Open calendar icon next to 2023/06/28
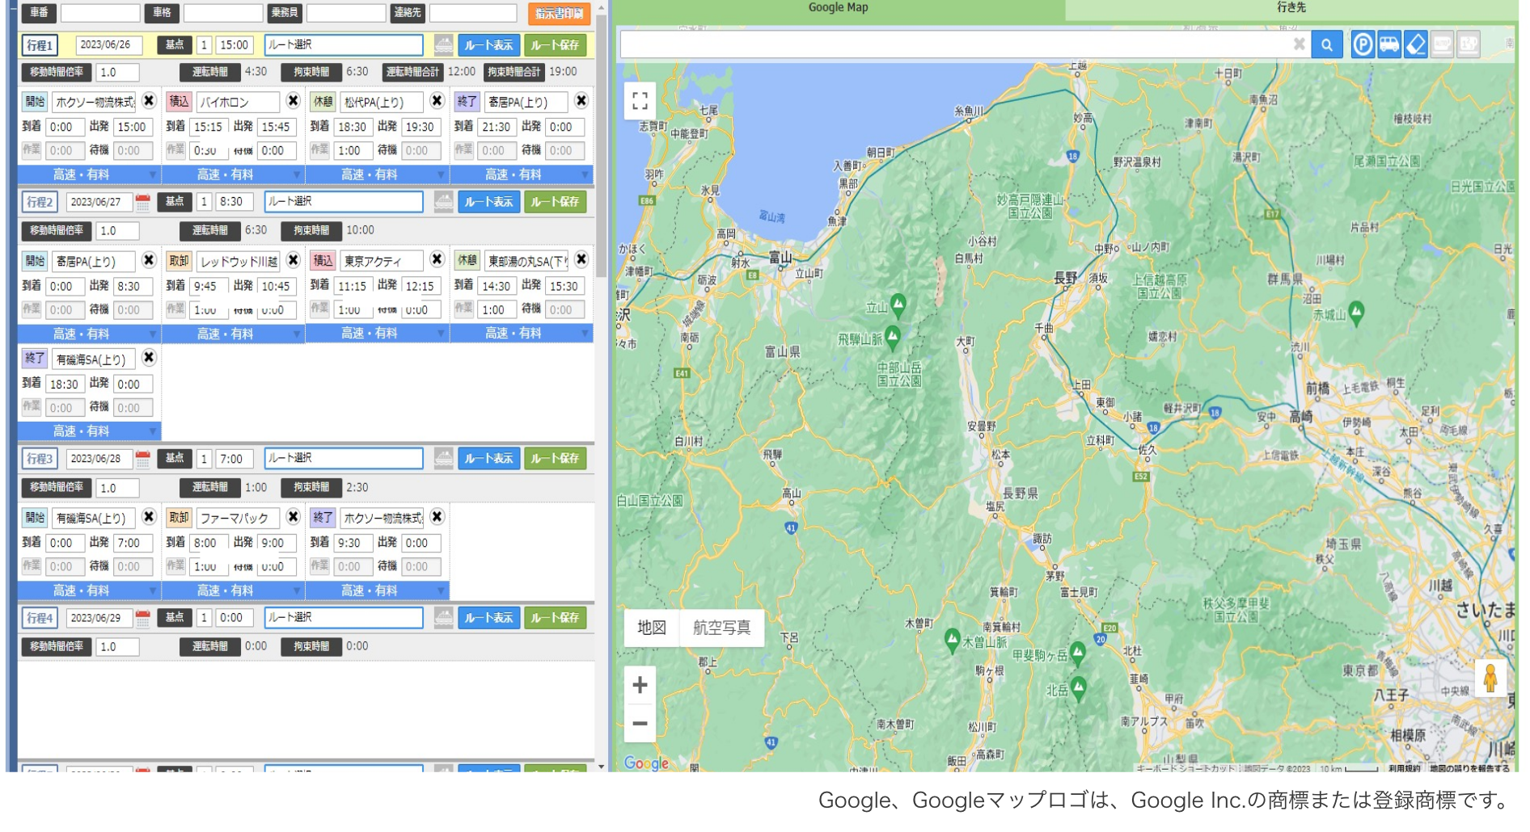 click(143, 458)
